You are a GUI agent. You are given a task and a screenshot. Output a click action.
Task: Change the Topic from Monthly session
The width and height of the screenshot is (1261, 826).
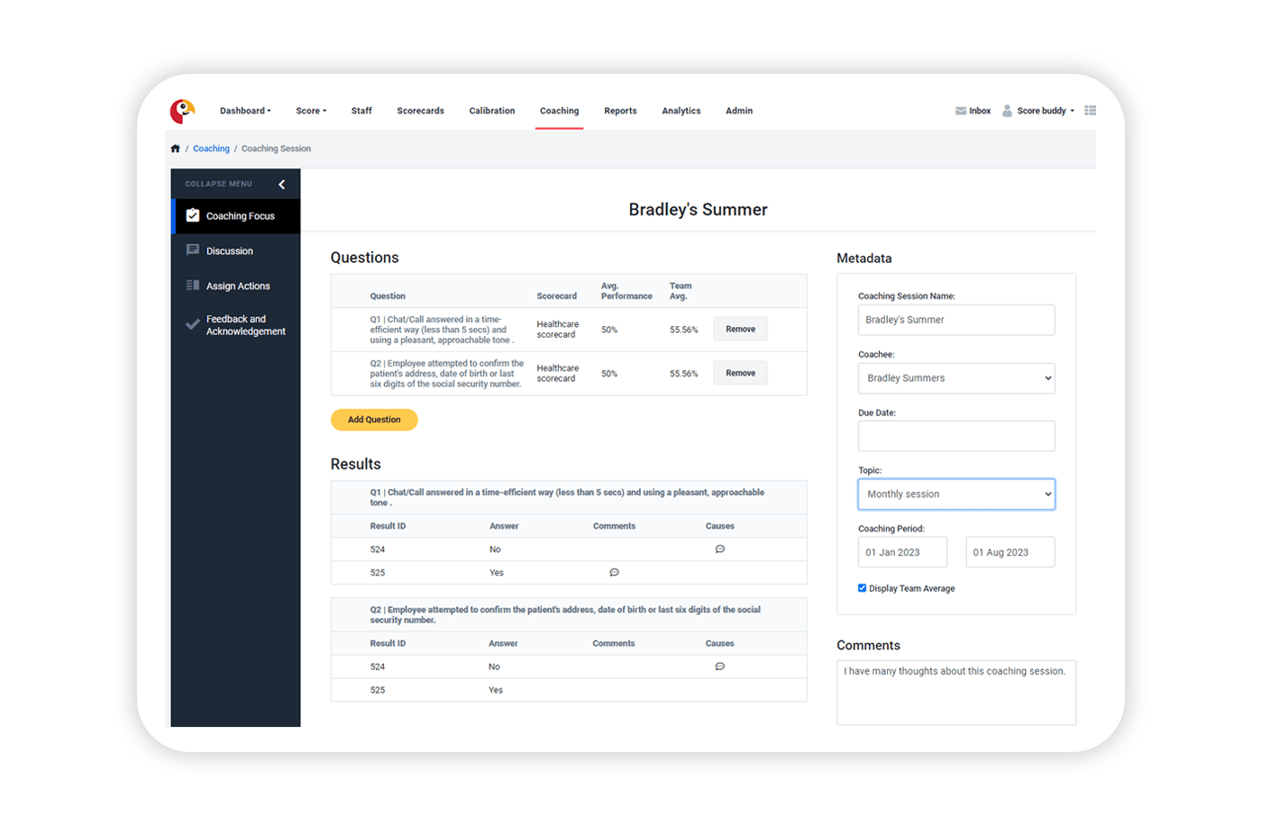click(955, 494)
